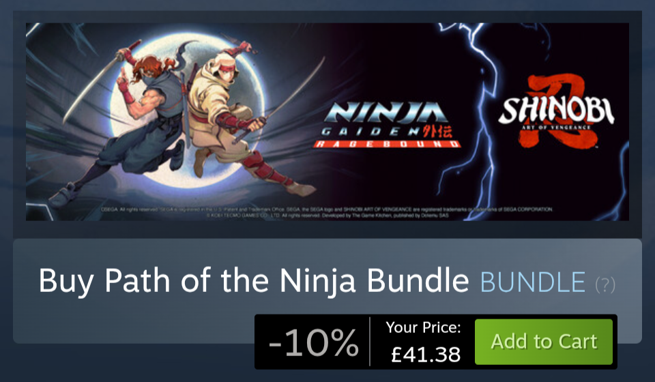Click the white Shinobi logo text
This screenshot has width=655, height=382.
[557, 110]
